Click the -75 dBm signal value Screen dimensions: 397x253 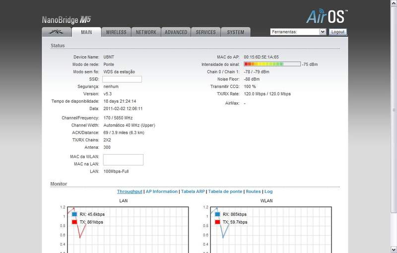tap(310, 64)
